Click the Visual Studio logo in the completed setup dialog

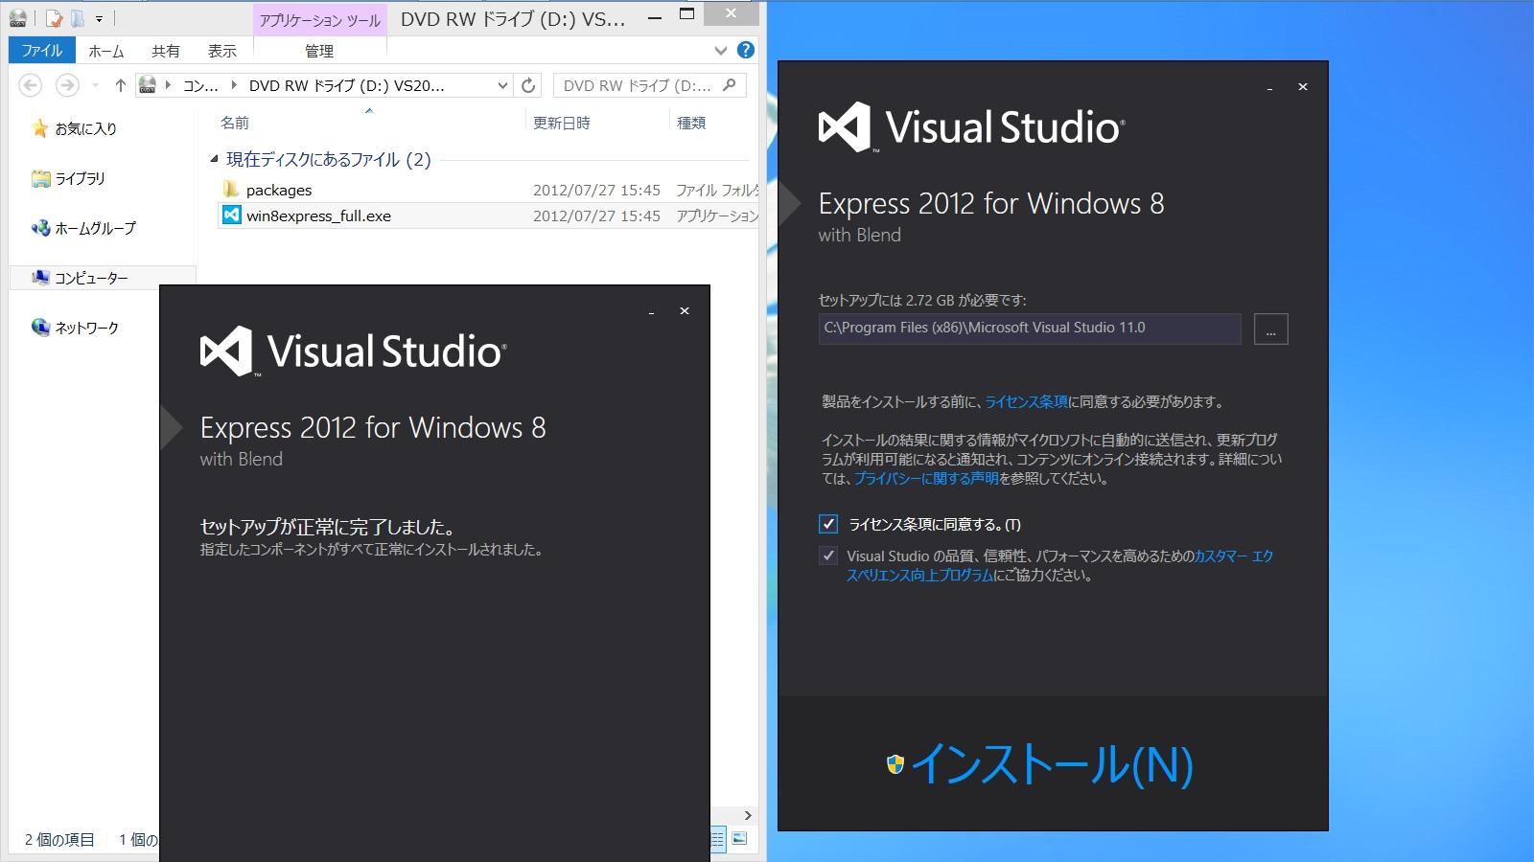pos(353,352)
